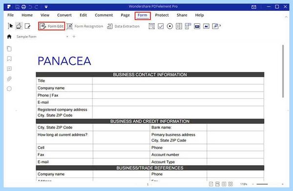Select two-page view icon
Screen dimensions: 293x191
coord(224,184)
